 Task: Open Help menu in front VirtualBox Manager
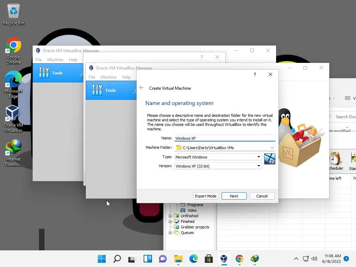click(126, 77)
